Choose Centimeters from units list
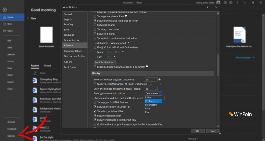The image size is (265, 141). [153, 101]
